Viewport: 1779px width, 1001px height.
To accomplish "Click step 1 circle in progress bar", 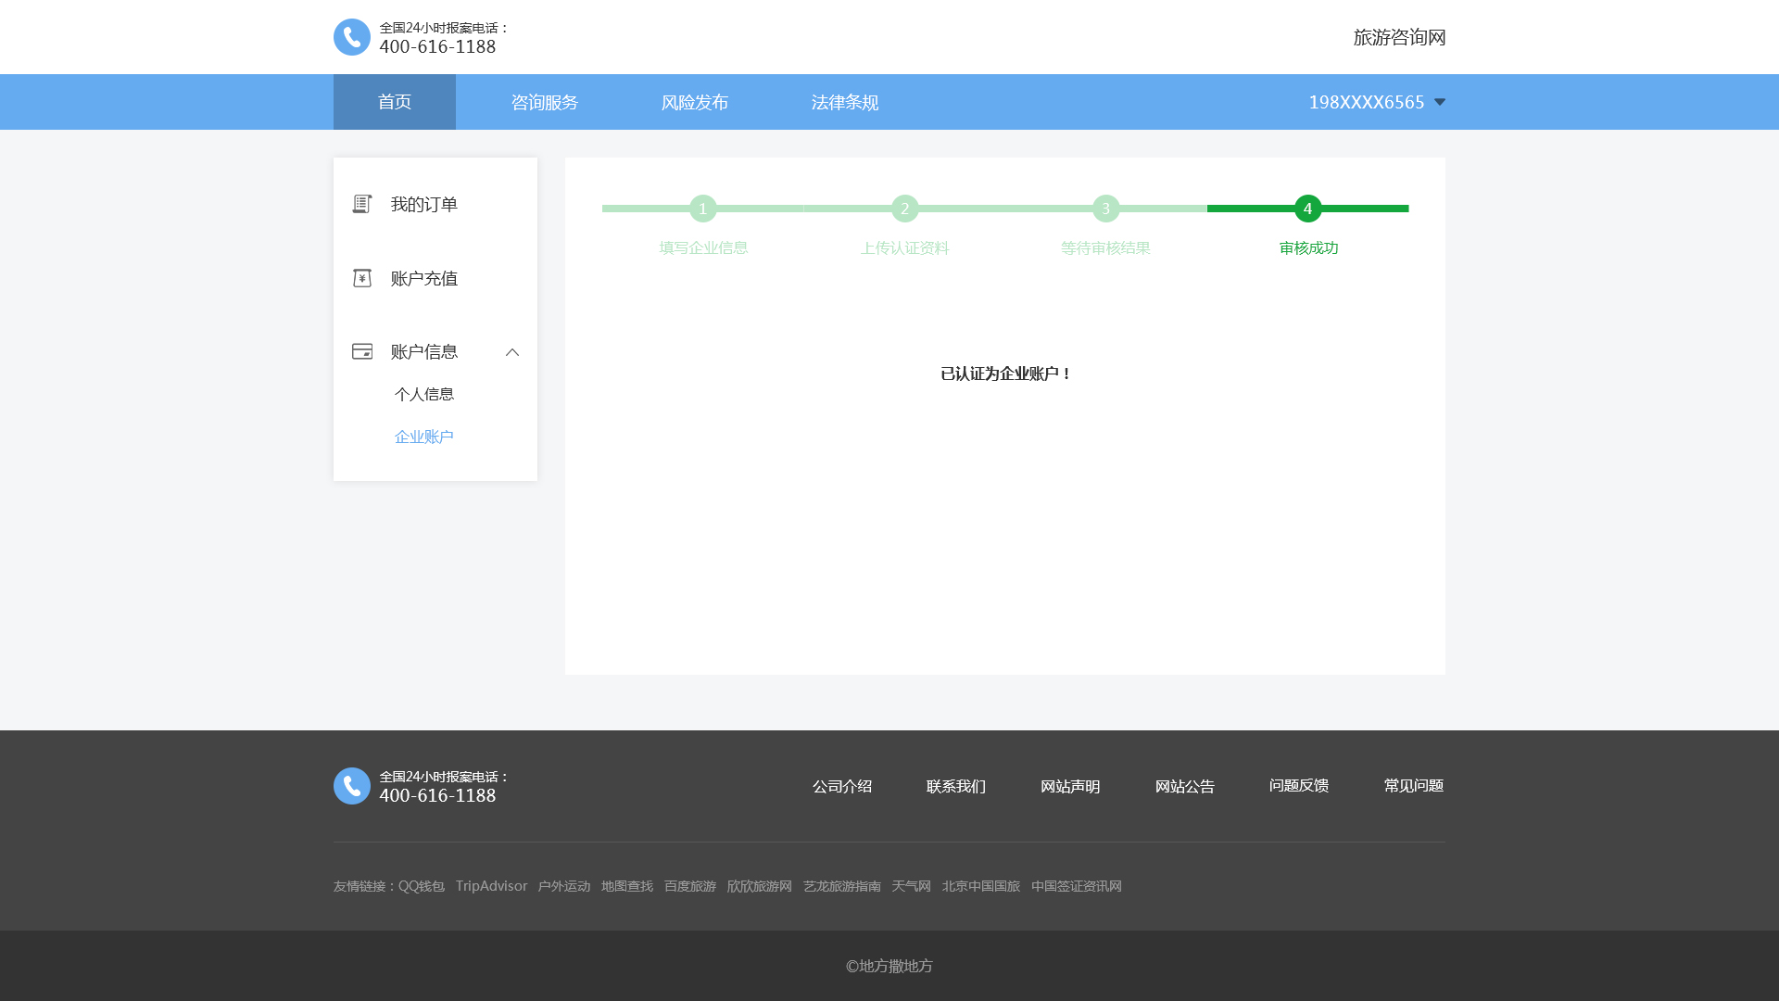I will [703, 209].
